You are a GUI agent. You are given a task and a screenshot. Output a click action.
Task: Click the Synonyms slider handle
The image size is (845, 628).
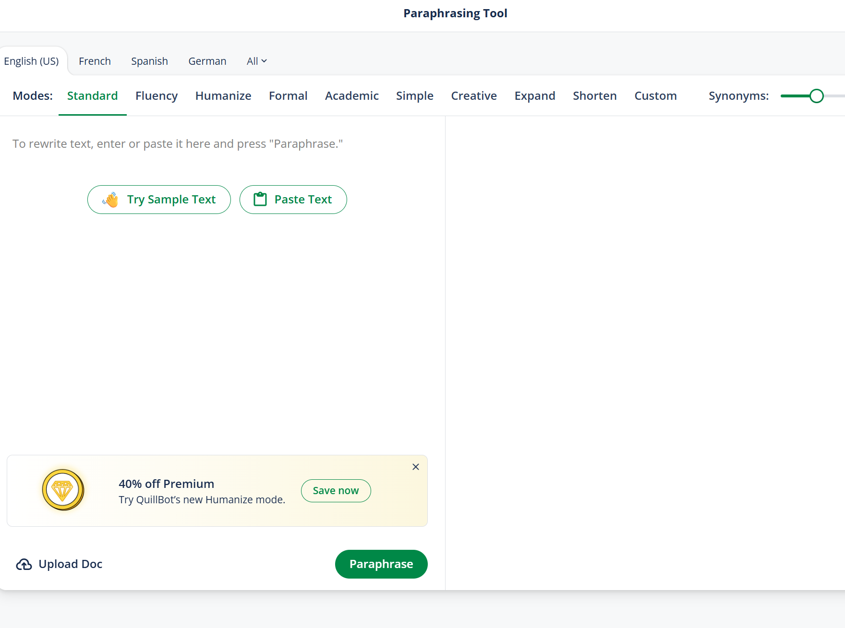[816, 96]
